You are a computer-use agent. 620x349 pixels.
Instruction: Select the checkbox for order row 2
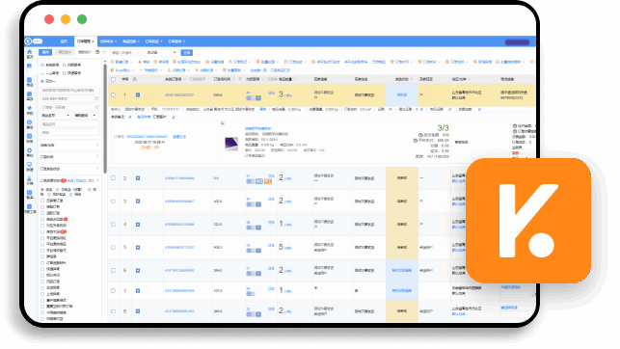point(114,178)
